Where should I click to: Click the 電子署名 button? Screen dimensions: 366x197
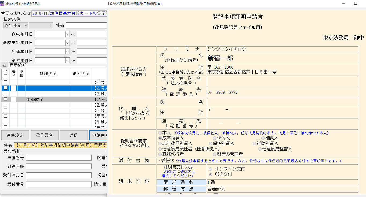pos(45,135)
